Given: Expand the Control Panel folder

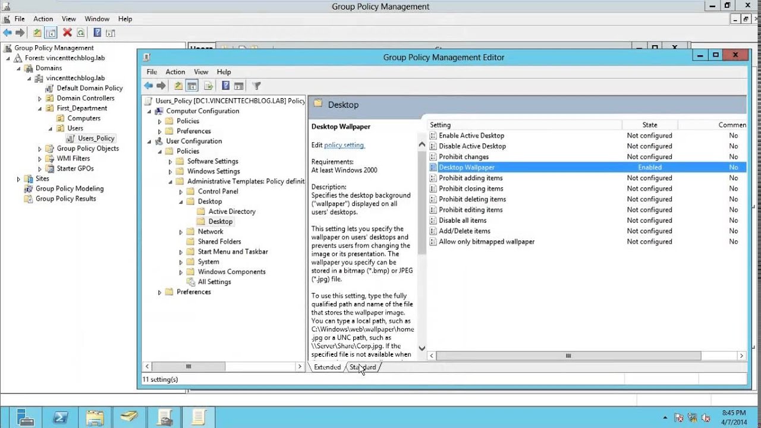Looking at the screenshot, I should coord(181,192).
